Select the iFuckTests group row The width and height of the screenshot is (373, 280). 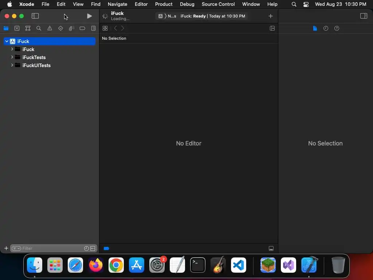pos(50,57)
